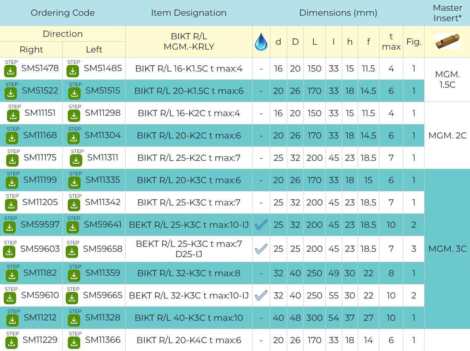Click the MGM. 3C master insert cell
The width and height of the screenshot is (470, 351).
(447, 249)
